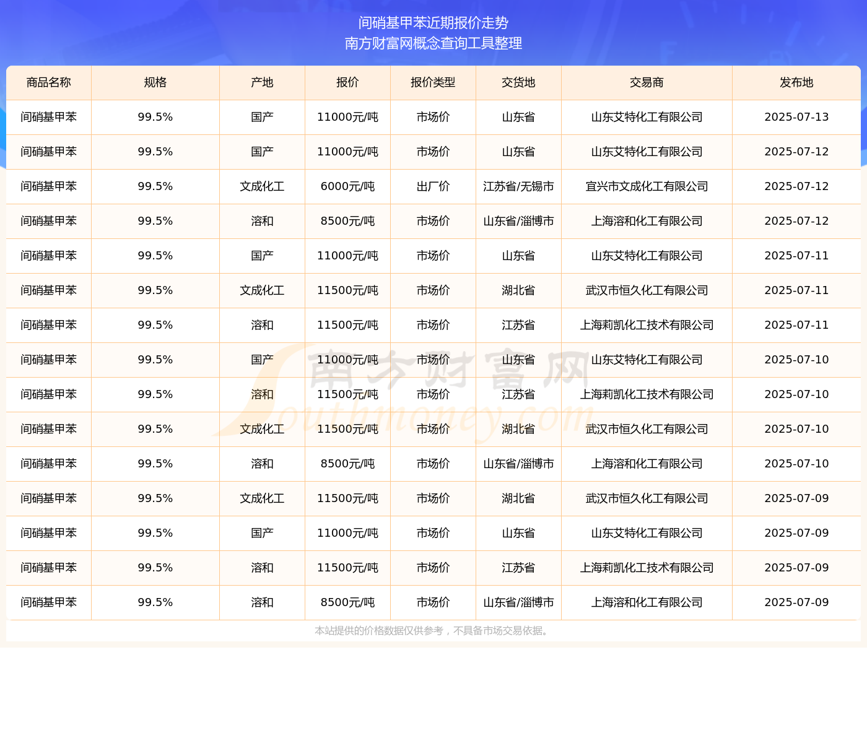Image resolution: width=867 pixels, height=746 pixels.
Task: Click 上海溶和化工有限公司 in the 2025-07-12 row
Action: click(x=647, y=221)
